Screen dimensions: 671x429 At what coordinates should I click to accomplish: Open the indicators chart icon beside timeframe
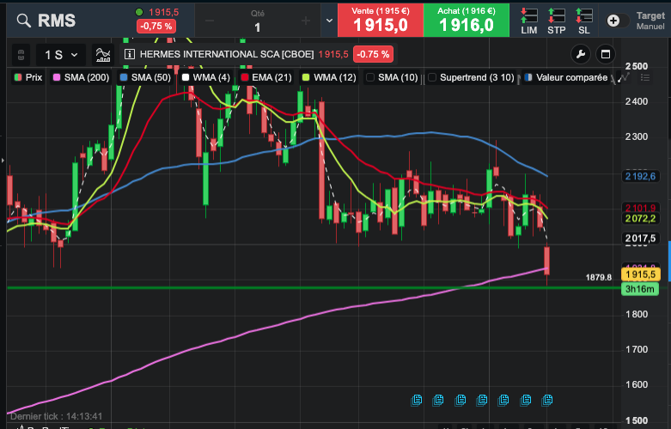coord(103,55)
